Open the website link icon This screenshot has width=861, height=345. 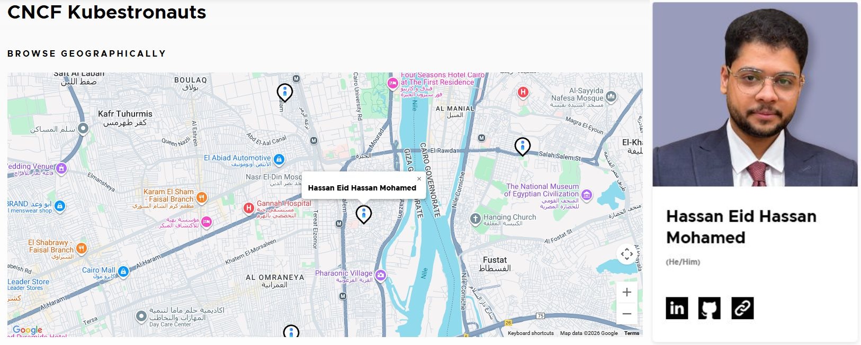click(742, 308)
